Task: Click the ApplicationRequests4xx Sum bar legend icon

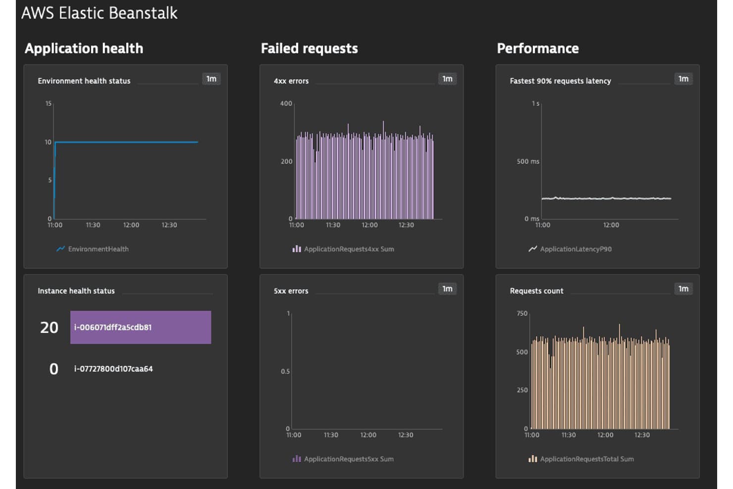Action: tap(297, 249)
